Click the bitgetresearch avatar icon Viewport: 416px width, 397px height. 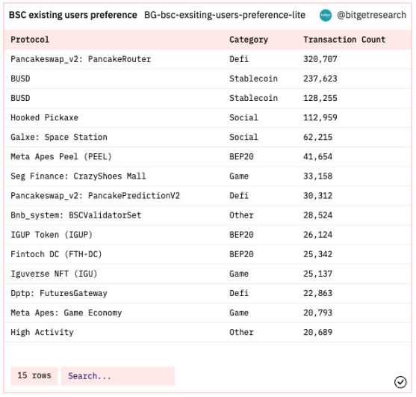point(326,16)
